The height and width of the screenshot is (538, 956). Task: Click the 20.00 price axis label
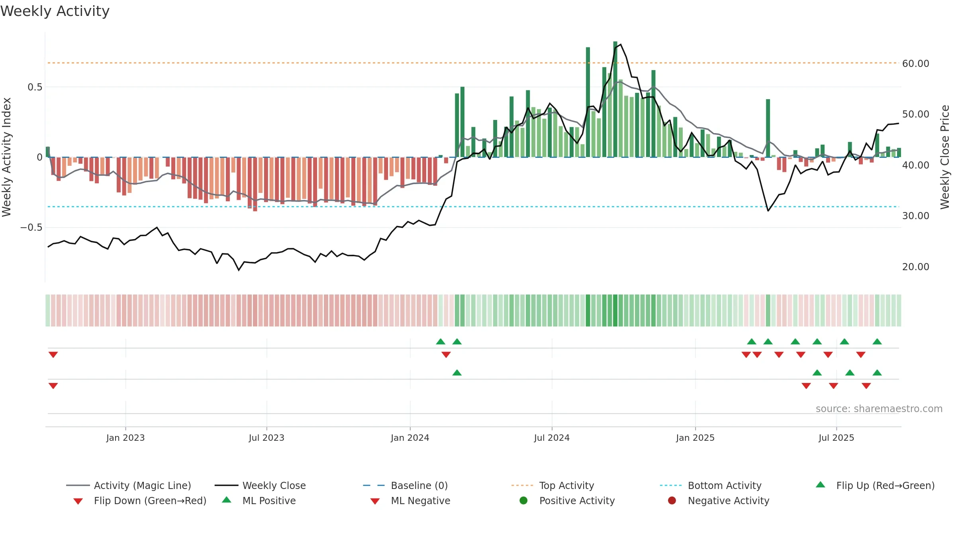915,267
